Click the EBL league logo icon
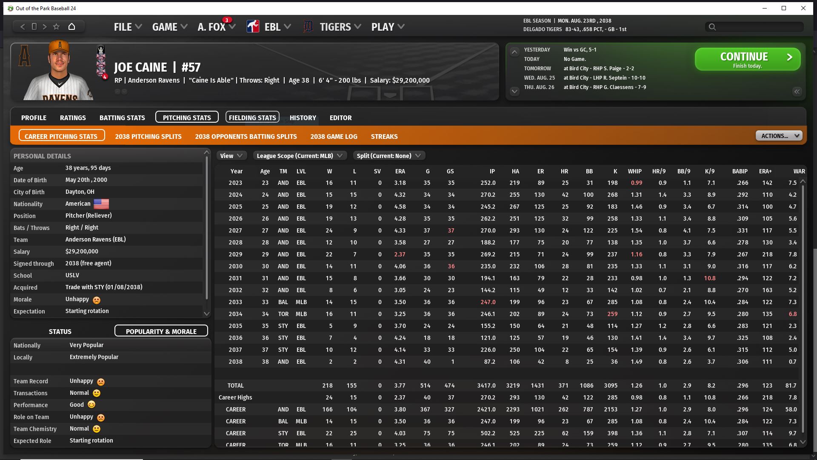Viewport: 817px width, 460px height. tap(253, 27)
